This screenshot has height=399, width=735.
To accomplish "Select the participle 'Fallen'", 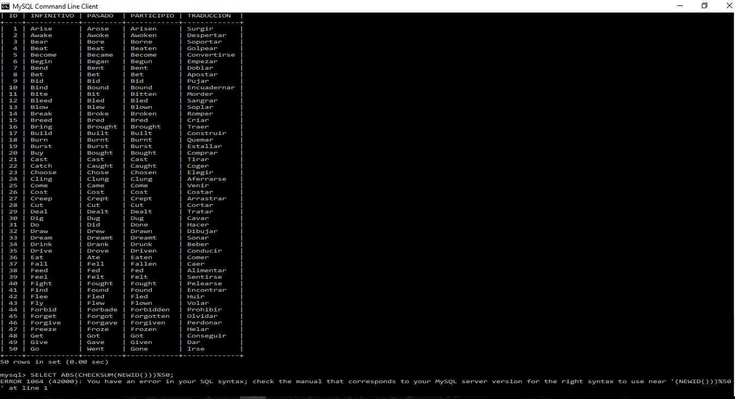I will [x=144, y=264].
